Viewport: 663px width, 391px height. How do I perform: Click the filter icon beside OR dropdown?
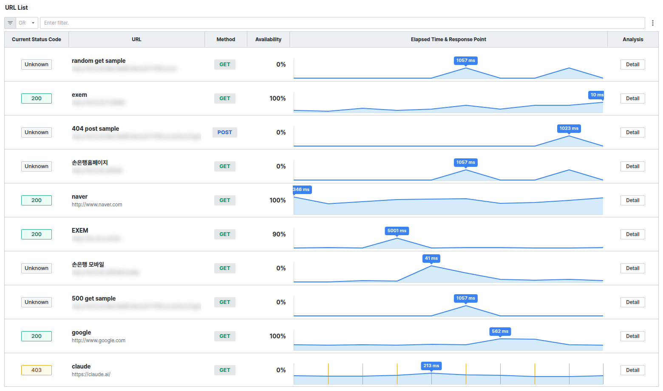point(10,23)
